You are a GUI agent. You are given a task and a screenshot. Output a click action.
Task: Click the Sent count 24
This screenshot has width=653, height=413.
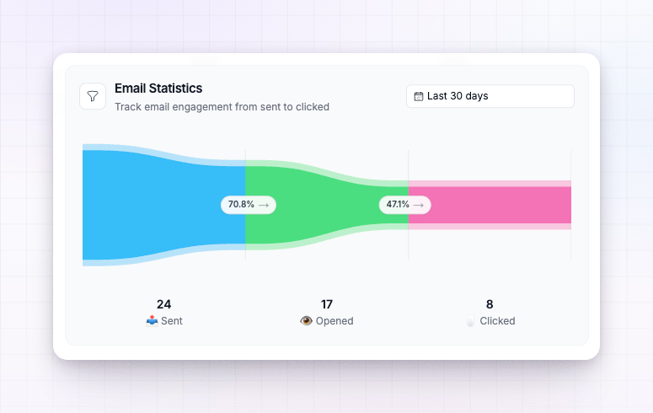point(164,304)
